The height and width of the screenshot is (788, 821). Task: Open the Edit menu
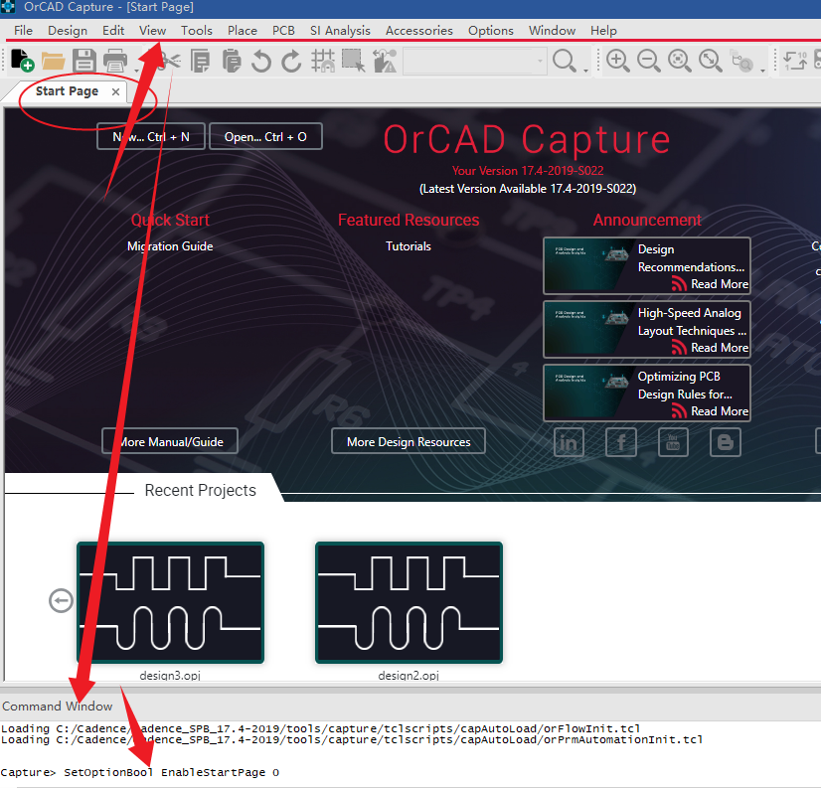coord(113,31)
